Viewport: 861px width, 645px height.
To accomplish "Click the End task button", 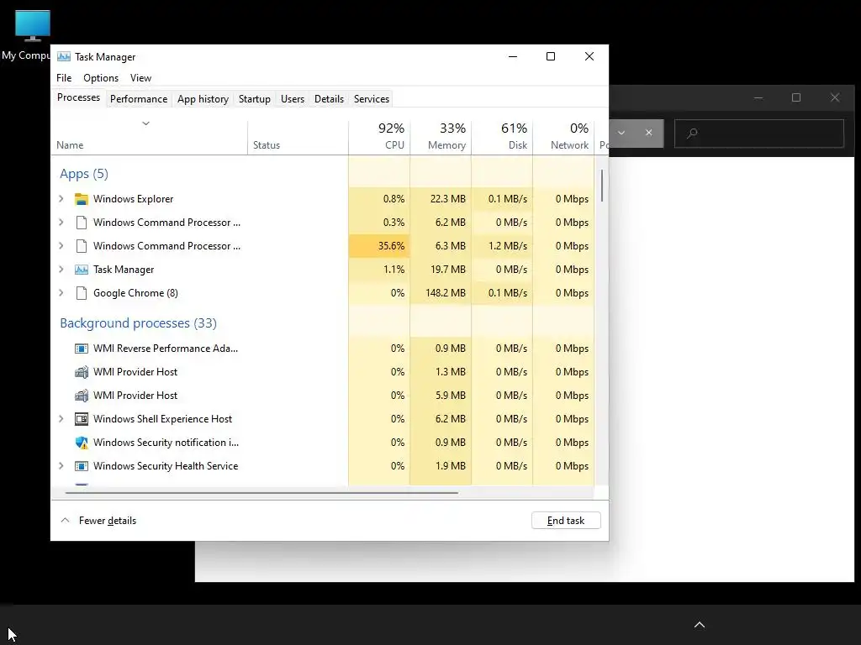I will point(566,521).
